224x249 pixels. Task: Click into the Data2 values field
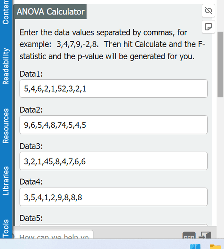113,125
